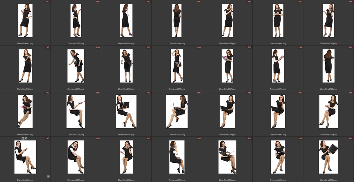
Task: Select thumbnail Zhenshina0052 woman reading magazine
Action: pos(227,66)
